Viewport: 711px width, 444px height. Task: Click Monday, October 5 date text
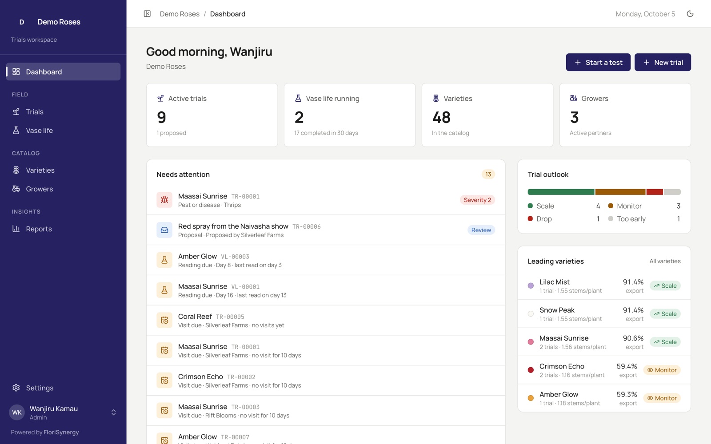645,14
